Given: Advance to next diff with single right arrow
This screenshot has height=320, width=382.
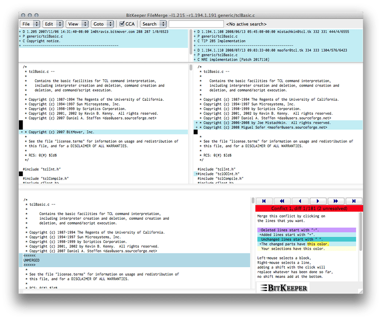Looking at the screenshot, I should pyautogui.click(x=318, y=201).
